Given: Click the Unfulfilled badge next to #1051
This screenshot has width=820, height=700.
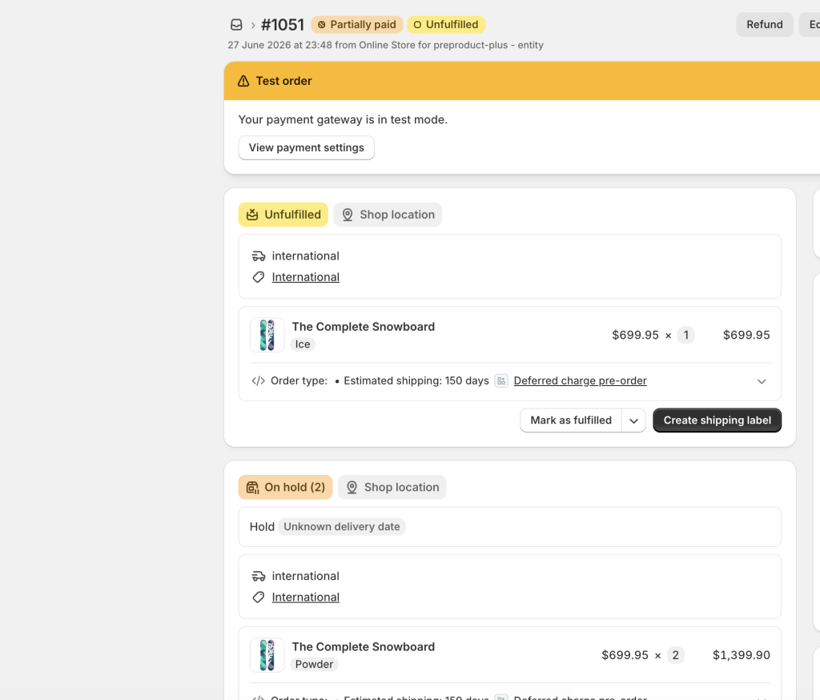Looking at the screenshot, I should [446, 25].
